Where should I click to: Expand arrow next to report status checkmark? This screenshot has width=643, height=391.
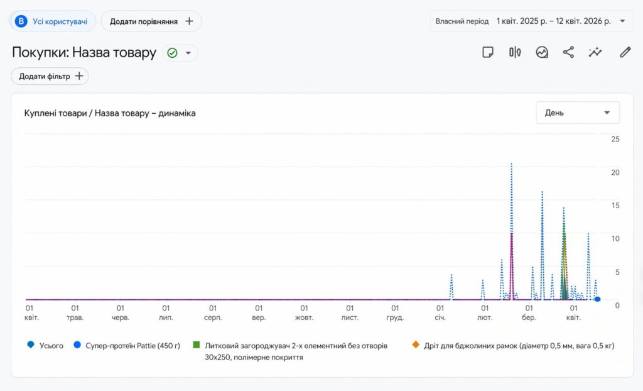(x=188, y=53)
